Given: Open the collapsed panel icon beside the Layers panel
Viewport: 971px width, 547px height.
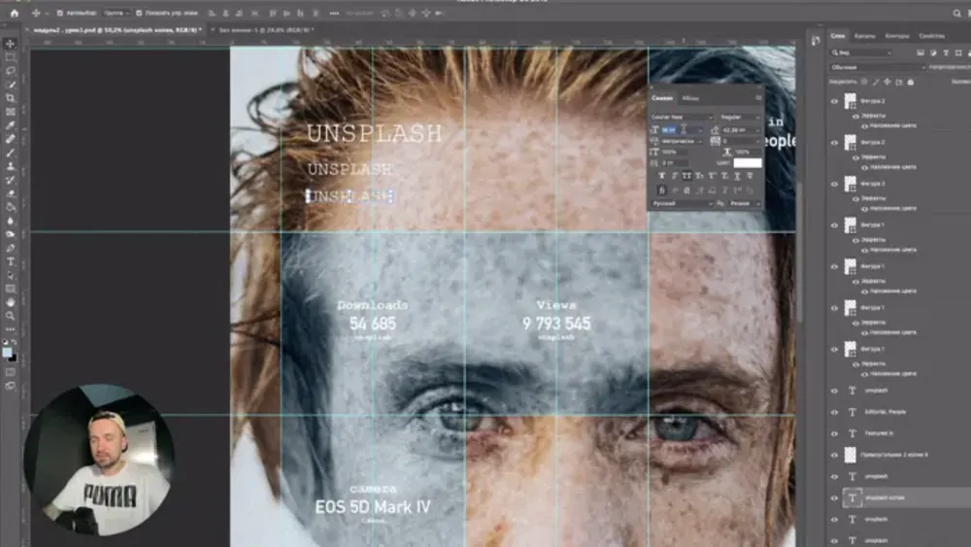Looking at the screenshot, I should 816,40.
